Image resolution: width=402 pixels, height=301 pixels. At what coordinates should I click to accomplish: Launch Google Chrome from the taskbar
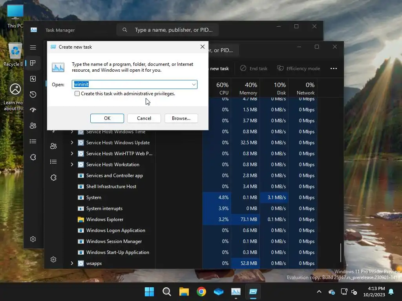(201, 292)
